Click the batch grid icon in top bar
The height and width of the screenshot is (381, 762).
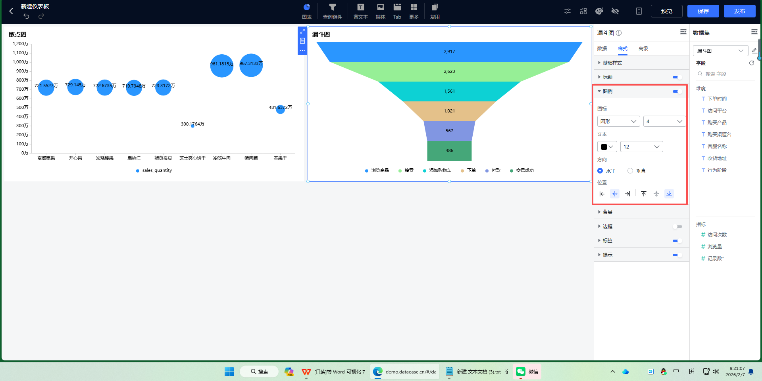coord(583,11)
